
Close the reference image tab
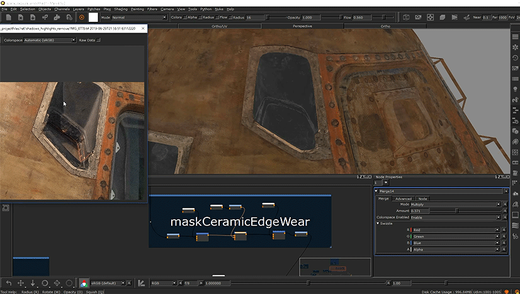pyautogui.click(x=143, y=28)
